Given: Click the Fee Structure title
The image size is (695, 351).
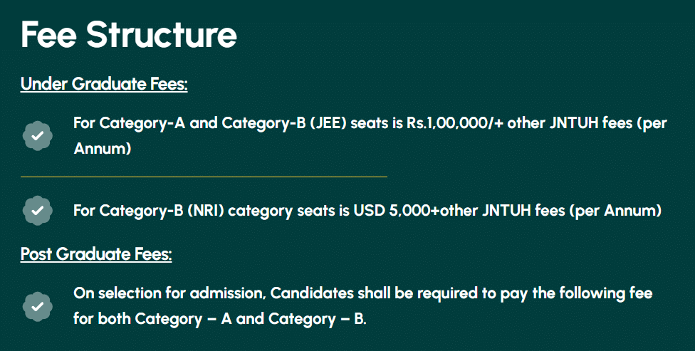Looking at the screenshot, I should [129, 36].
